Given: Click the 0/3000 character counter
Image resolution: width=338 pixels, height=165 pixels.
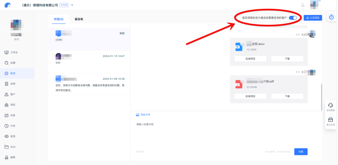Looking at the screenshot, I should [140, 152].
